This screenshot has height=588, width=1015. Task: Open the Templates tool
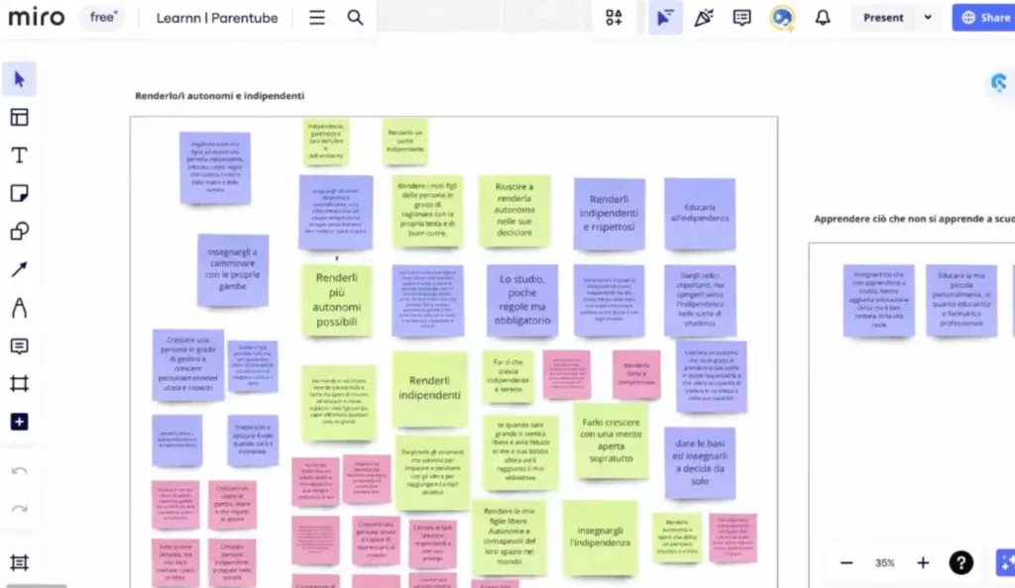20,117
